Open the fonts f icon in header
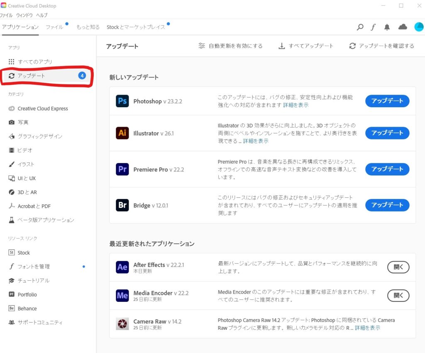Viewport: 425px width, 353px height. 373,27
